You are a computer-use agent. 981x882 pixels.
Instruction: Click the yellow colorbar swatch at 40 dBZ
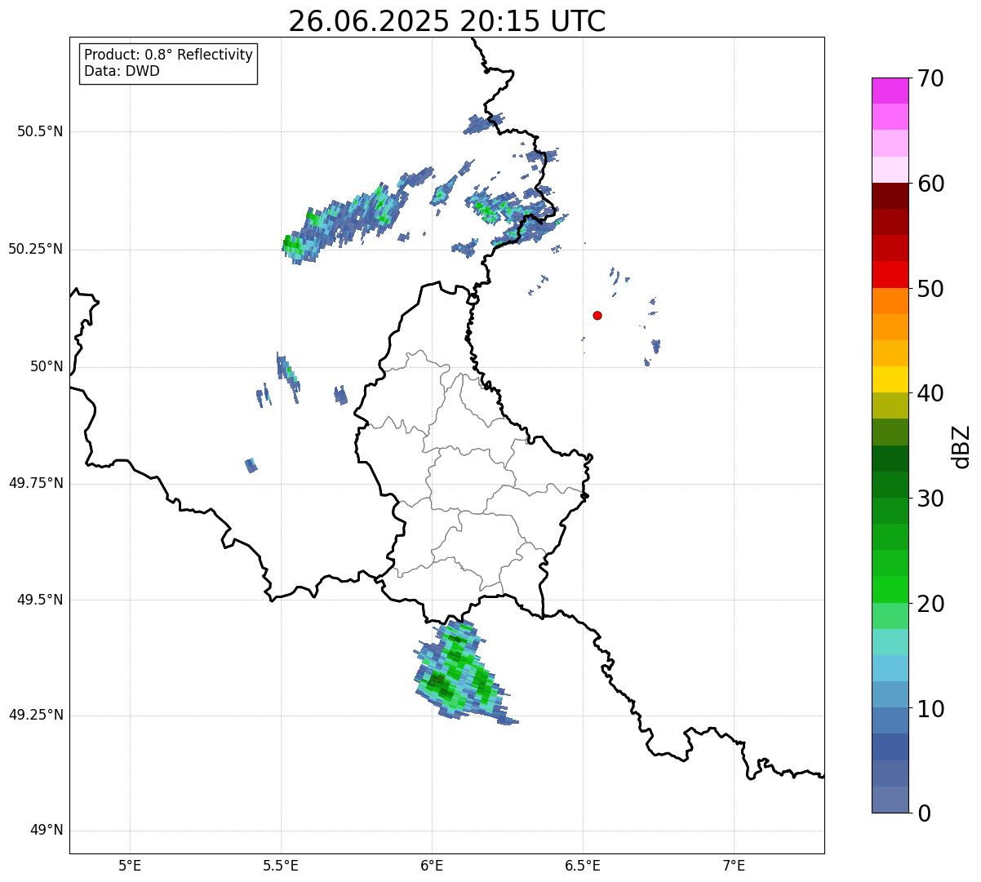pos(890,379)
